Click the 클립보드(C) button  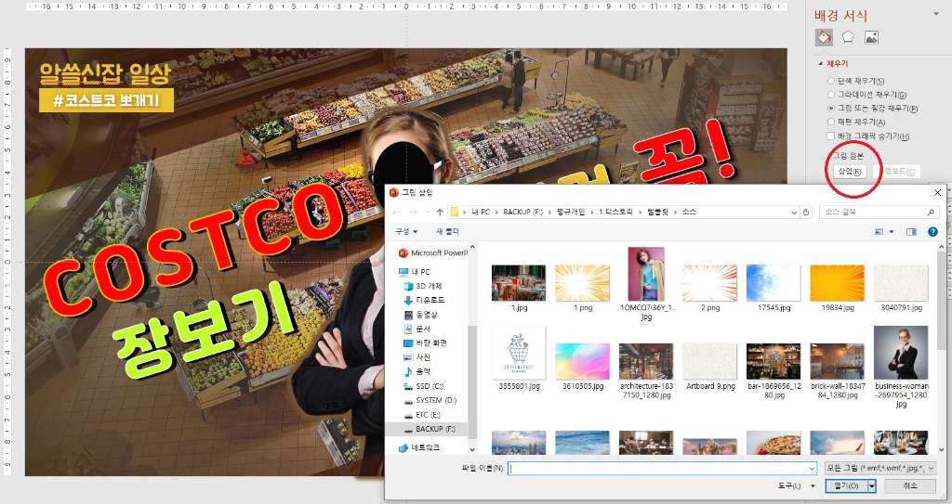898,172
